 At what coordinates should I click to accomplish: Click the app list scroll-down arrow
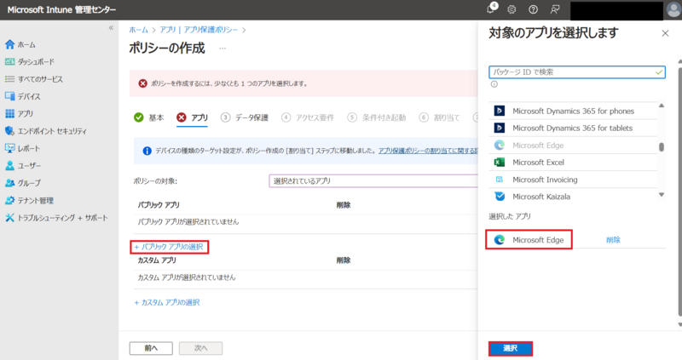pyautogui.click(x=662, y=195)
